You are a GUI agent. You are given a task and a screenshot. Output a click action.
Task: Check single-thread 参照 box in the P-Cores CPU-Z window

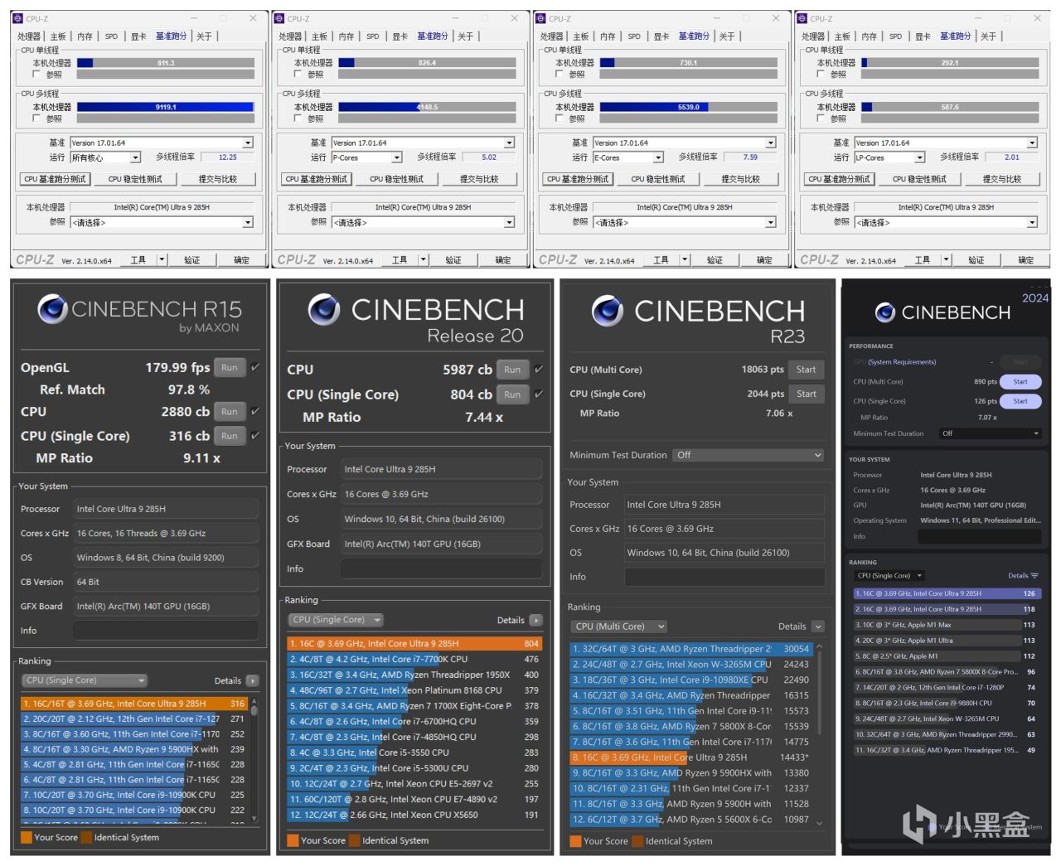click(298, 75)
